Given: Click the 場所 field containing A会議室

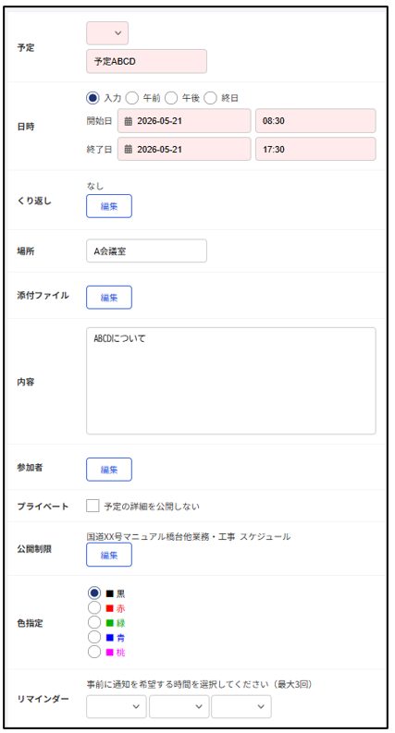Looking at the screenshot, I should 146,251.
